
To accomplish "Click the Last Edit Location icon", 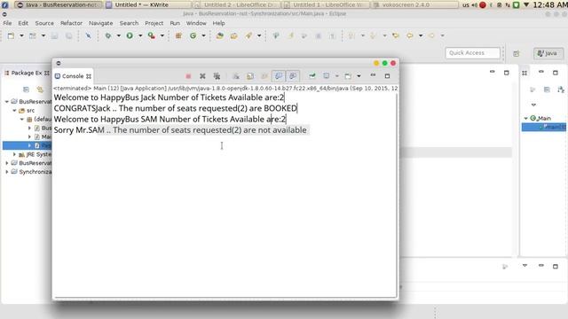I will tap(396, 35).
